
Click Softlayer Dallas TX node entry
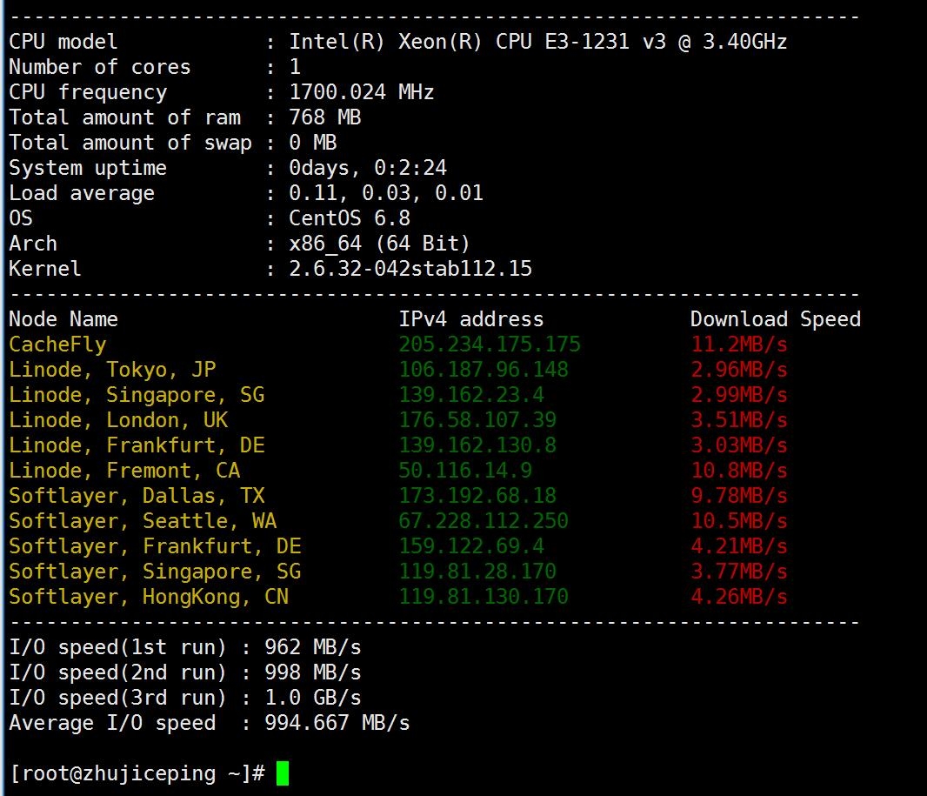point(137,496)
